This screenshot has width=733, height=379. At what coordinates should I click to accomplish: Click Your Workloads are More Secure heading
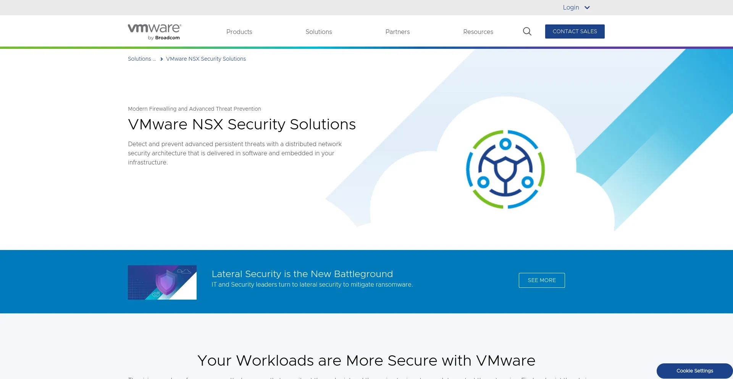(x=366, y=361)
